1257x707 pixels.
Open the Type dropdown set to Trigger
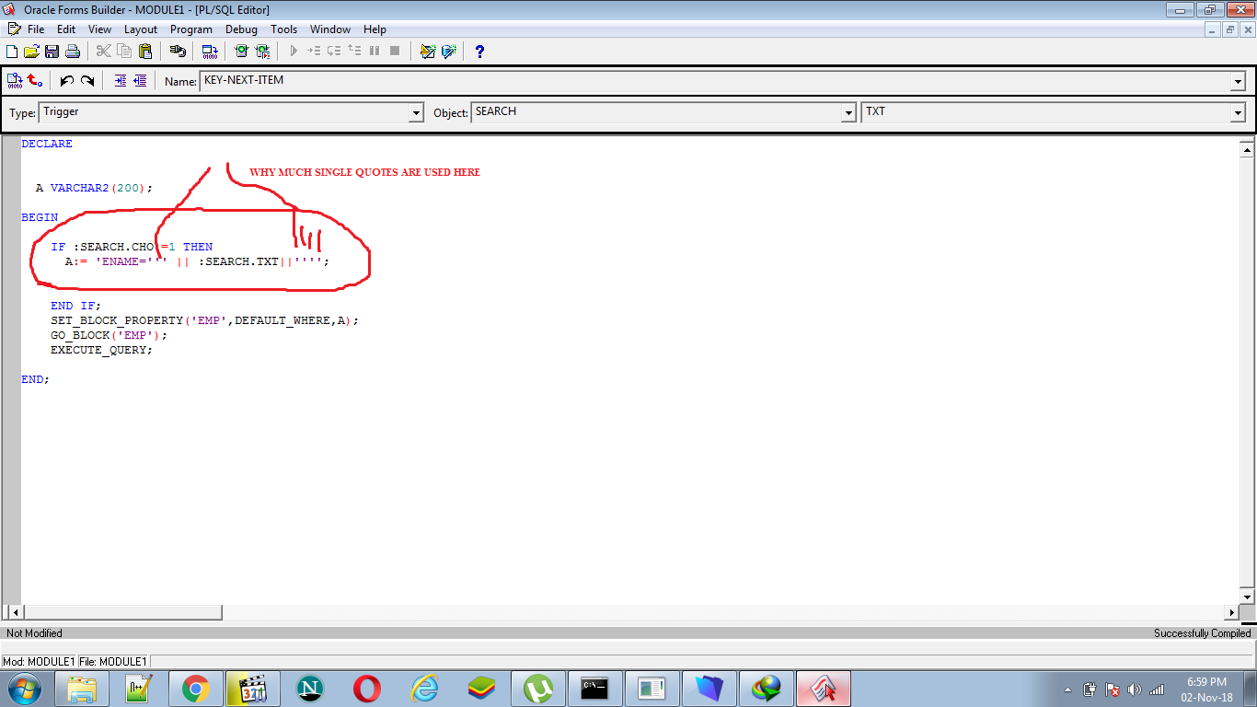[x=415, y=112]
